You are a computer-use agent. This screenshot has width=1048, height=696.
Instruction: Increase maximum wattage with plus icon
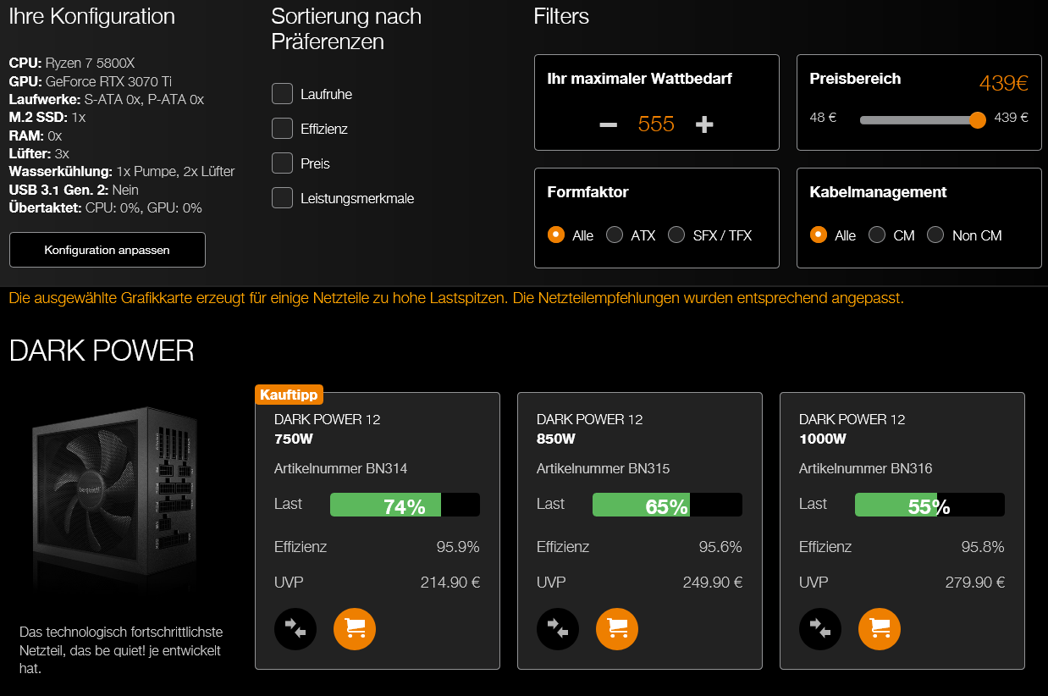point(704,124)
